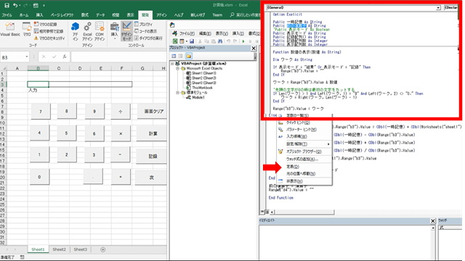Select column D header in worksheet
The image size is (465, 261).
click(x=80, y=68)
